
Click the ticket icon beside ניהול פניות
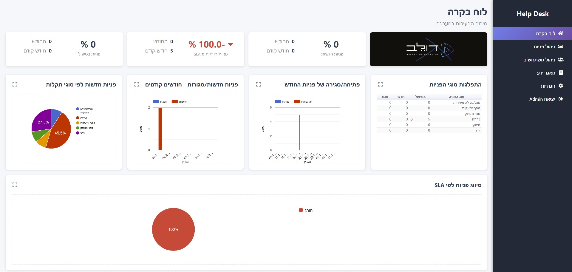[x=561, y=47]
